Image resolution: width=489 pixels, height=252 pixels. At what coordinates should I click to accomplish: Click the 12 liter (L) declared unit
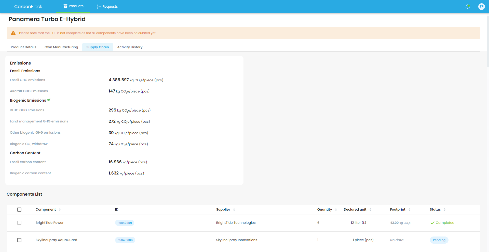pos(358,223)
